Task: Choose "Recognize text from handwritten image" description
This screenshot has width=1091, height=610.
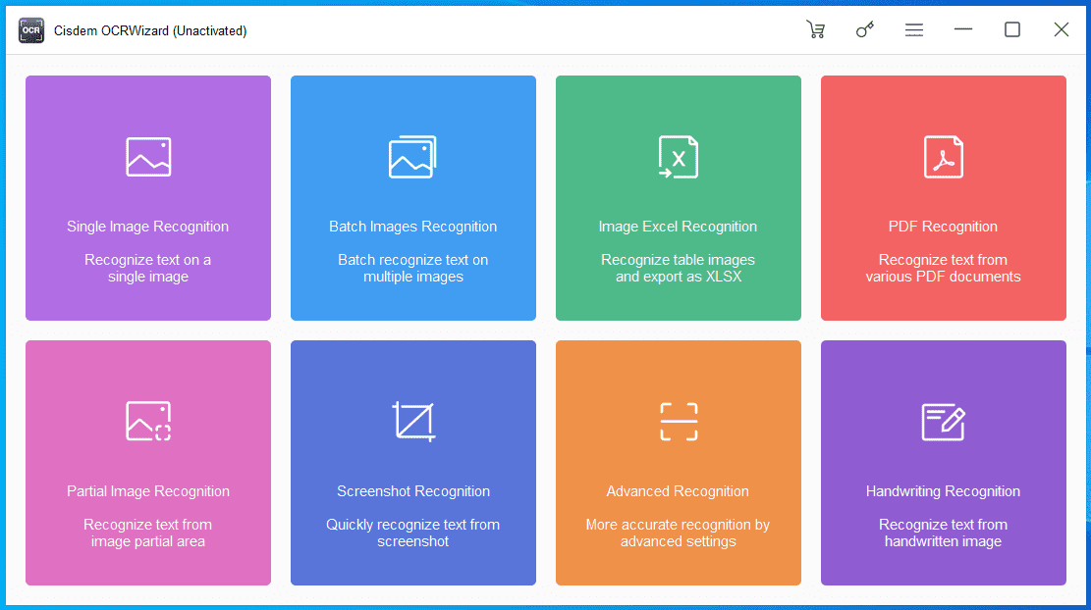Action: click(x=943, y=533)
